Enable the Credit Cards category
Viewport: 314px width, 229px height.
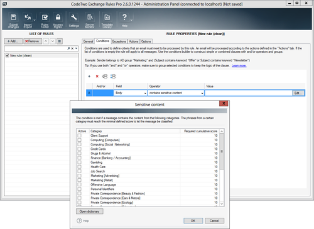[80, 149]
